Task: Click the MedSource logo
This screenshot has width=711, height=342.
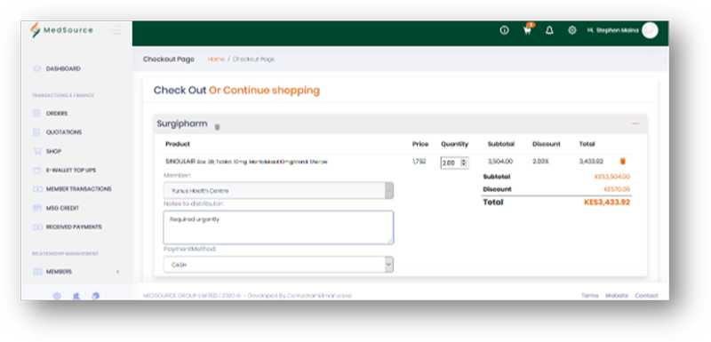Action: 61,30
